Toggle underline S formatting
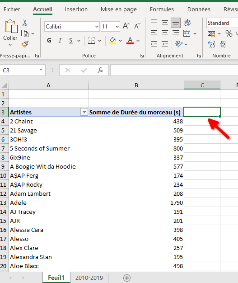The width and height of the screenshot is (238, 283). pos(71,41)
